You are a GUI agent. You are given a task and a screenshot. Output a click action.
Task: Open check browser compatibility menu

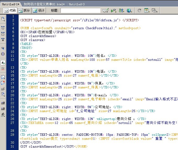106,11
